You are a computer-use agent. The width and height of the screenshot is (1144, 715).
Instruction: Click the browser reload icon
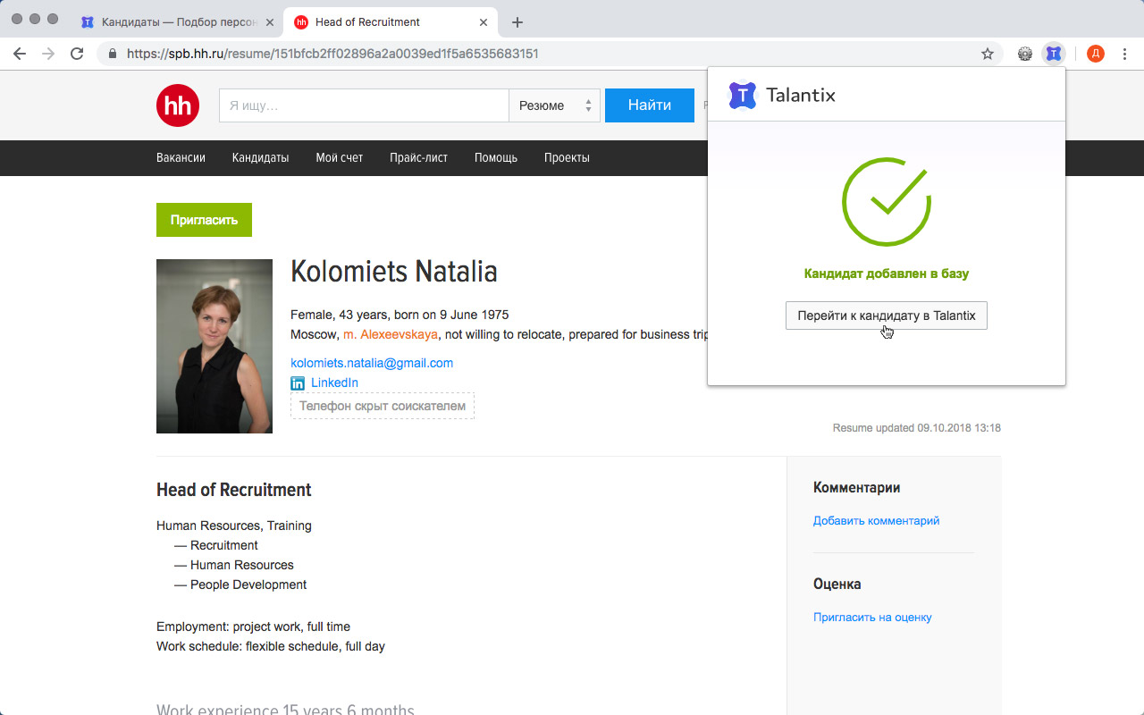[77, 54]
